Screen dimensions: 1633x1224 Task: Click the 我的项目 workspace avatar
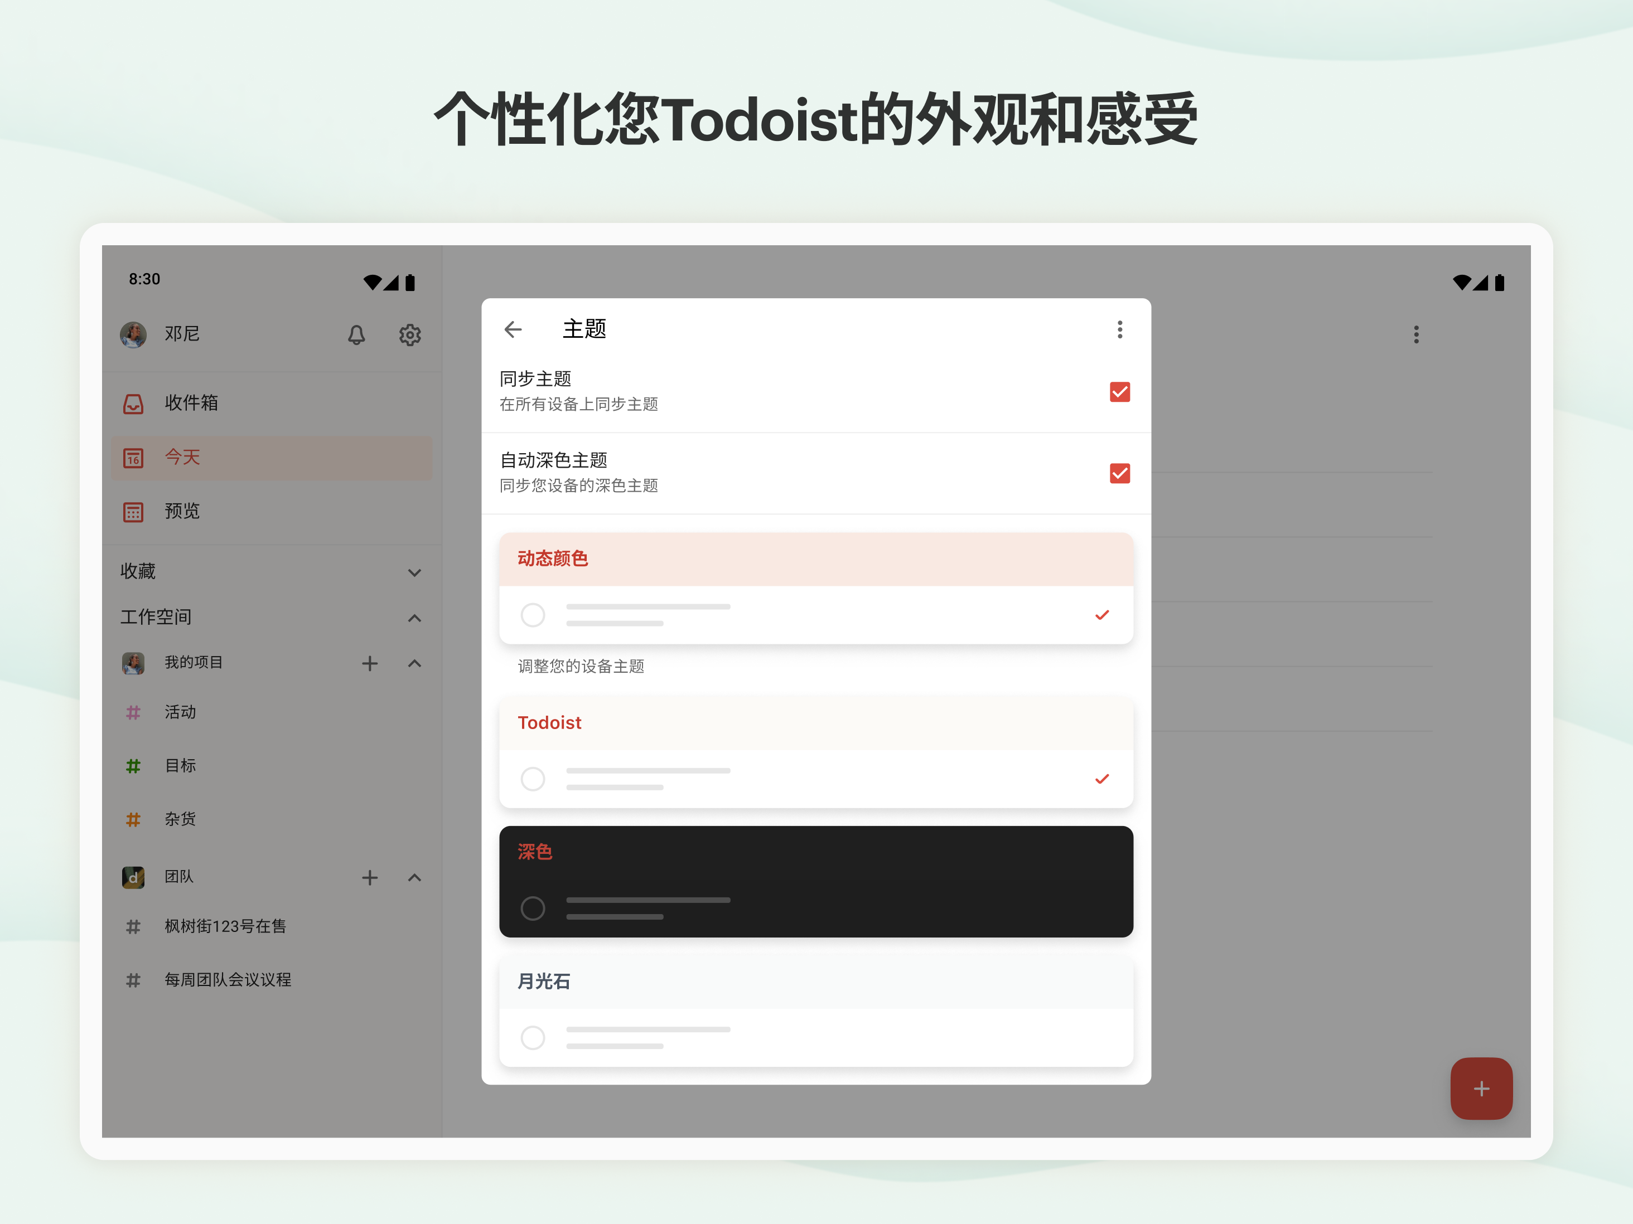click(133, 663)
